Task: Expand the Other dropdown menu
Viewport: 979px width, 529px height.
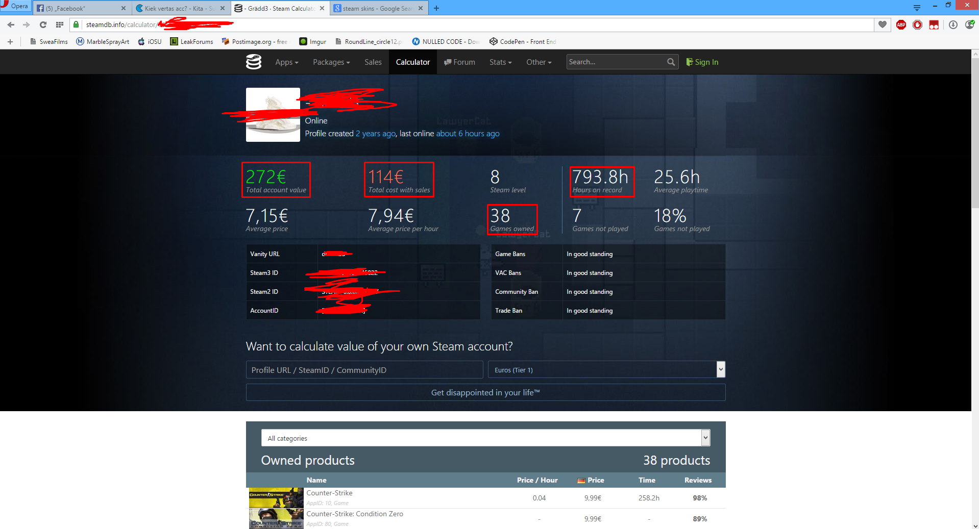Action: point(539,62)
